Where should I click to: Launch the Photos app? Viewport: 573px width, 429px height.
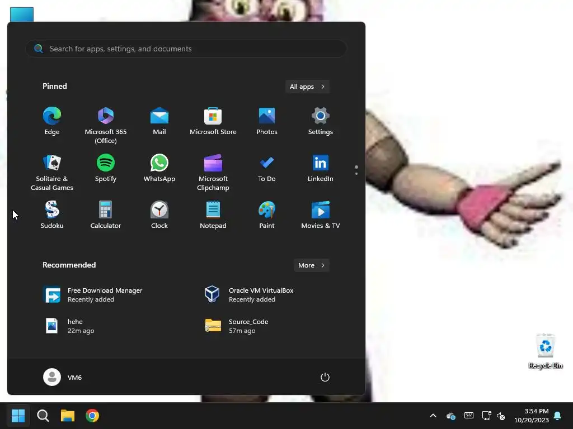click(x=267, y=121)
